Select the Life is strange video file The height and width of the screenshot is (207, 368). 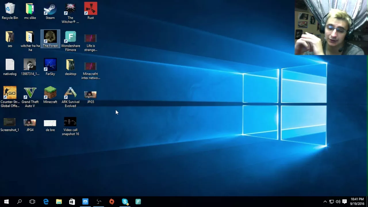pyautogui.click(x=91, y=43)
